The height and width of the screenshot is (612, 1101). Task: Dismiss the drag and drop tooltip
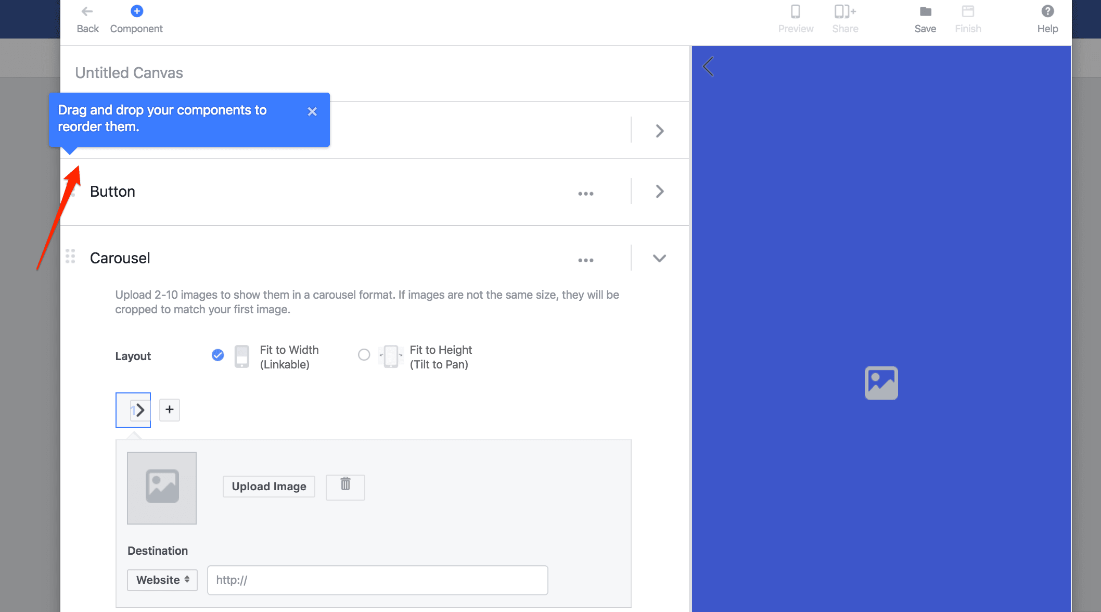pos(312,111)
